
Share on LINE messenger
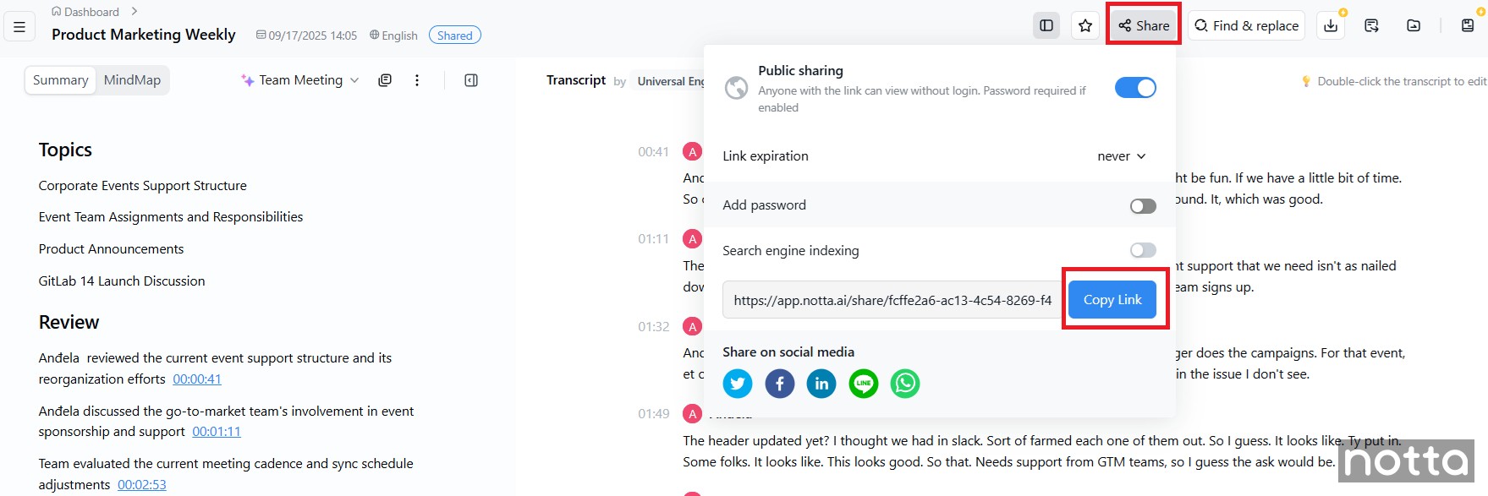pos(863,384)
